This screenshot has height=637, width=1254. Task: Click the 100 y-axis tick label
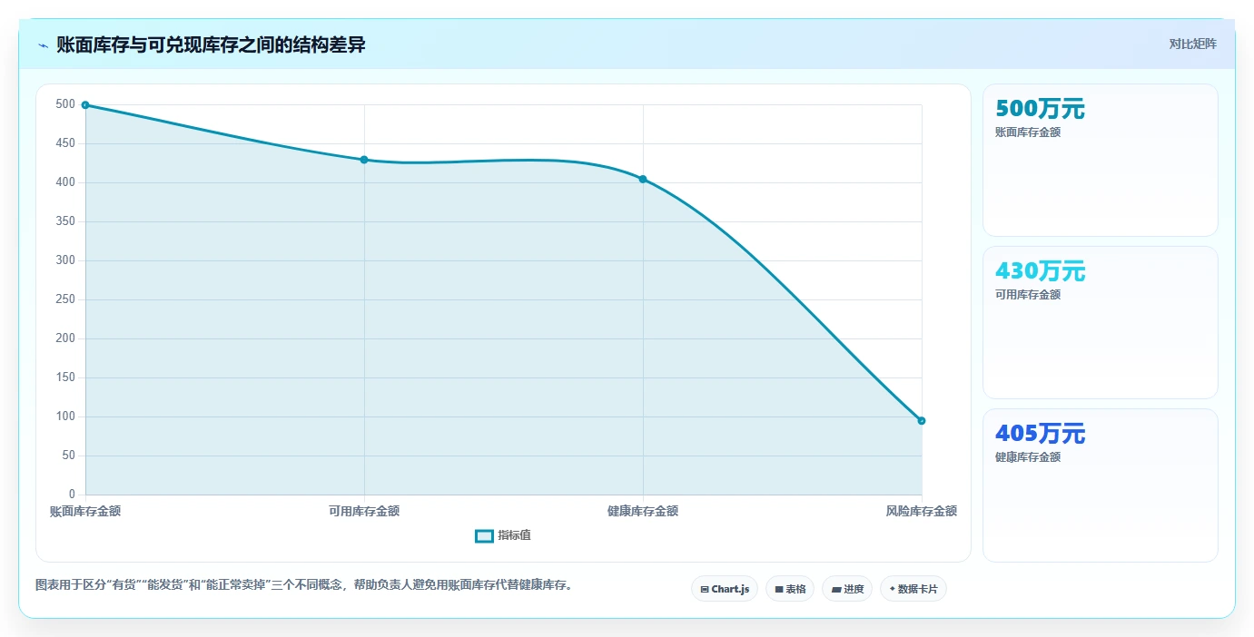(65, 416)
